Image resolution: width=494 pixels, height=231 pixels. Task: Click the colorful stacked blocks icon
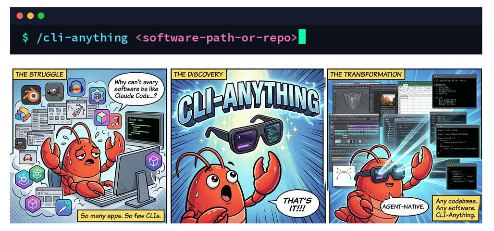click(x=23, y=115)
